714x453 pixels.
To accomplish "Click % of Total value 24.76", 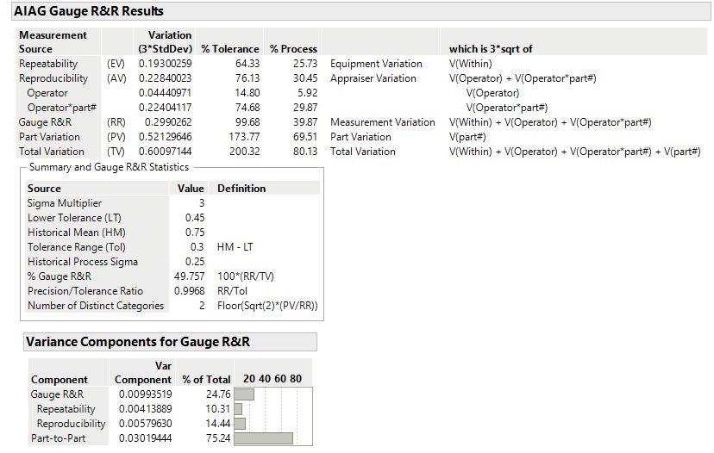I will [x=218, y=394].
